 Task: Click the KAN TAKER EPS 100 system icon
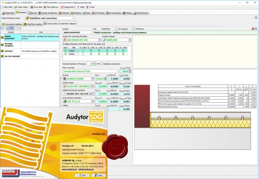click(x=65, y=40)
